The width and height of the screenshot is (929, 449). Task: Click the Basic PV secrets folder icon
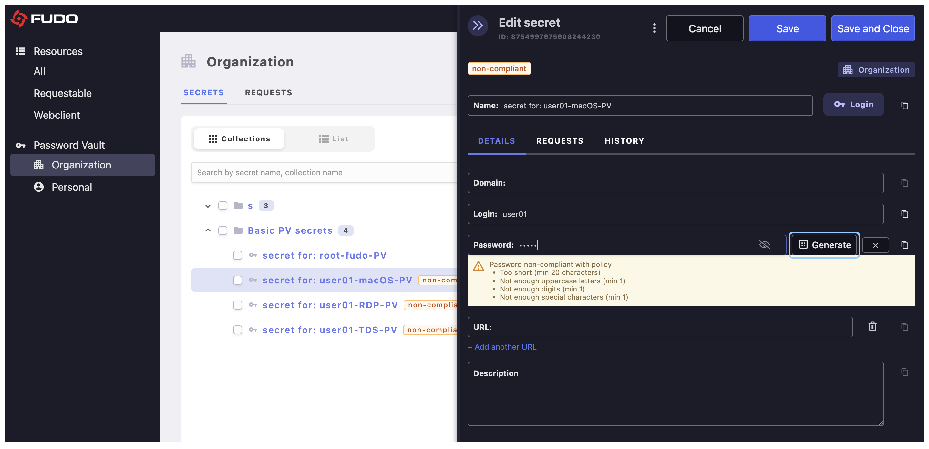coord(238,230)
